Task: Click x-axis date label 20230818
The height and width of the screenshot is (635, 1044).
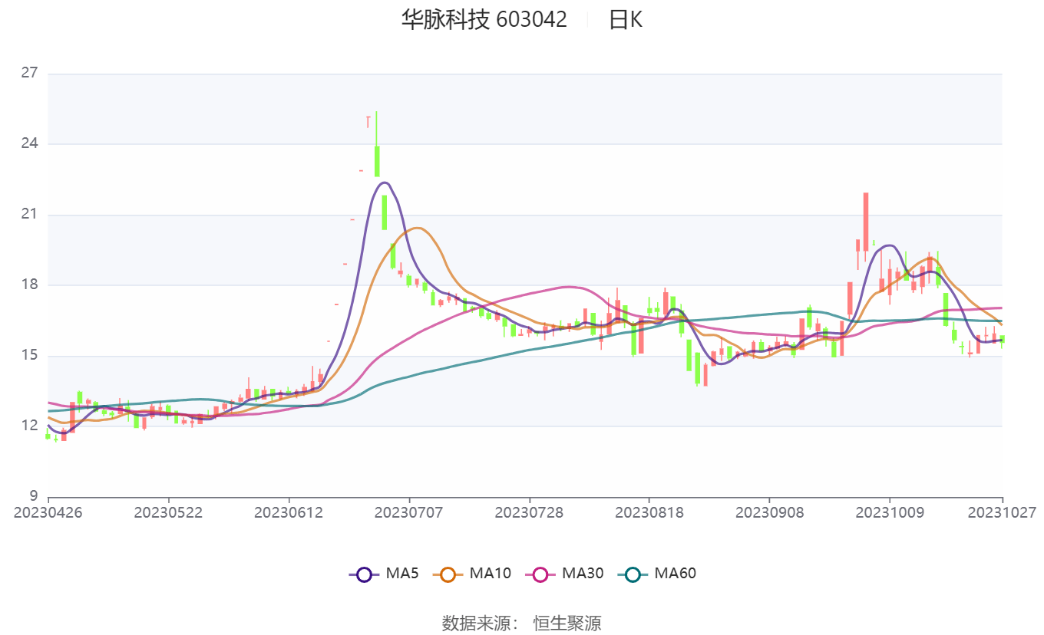Action: click(649, 512)
